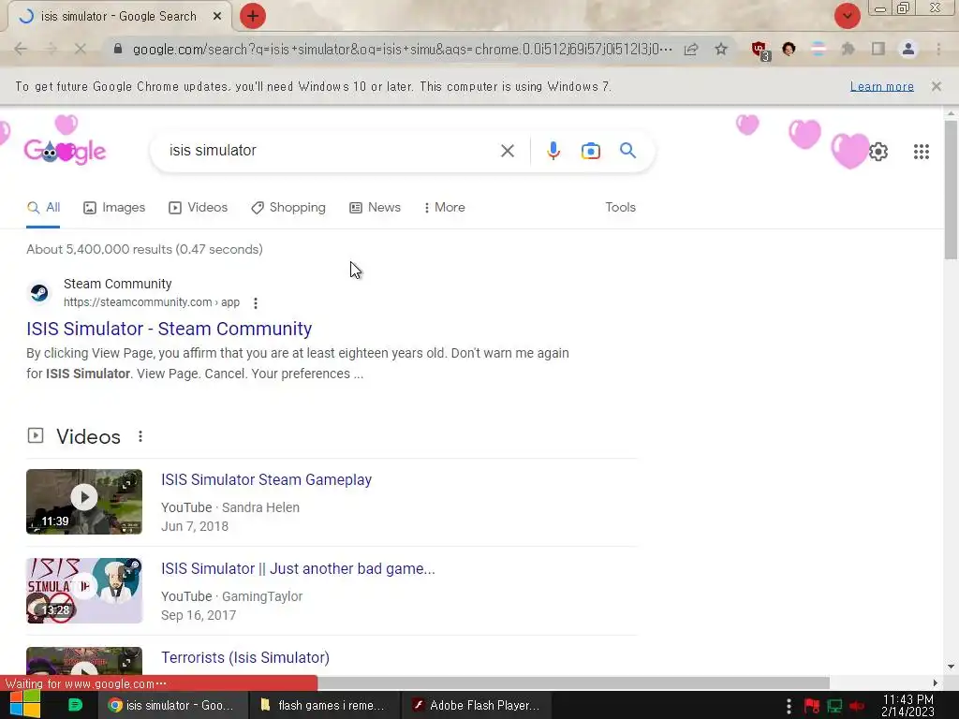Go back with the browser back arrow
959x719 pixels.
[x=21, y=49]
